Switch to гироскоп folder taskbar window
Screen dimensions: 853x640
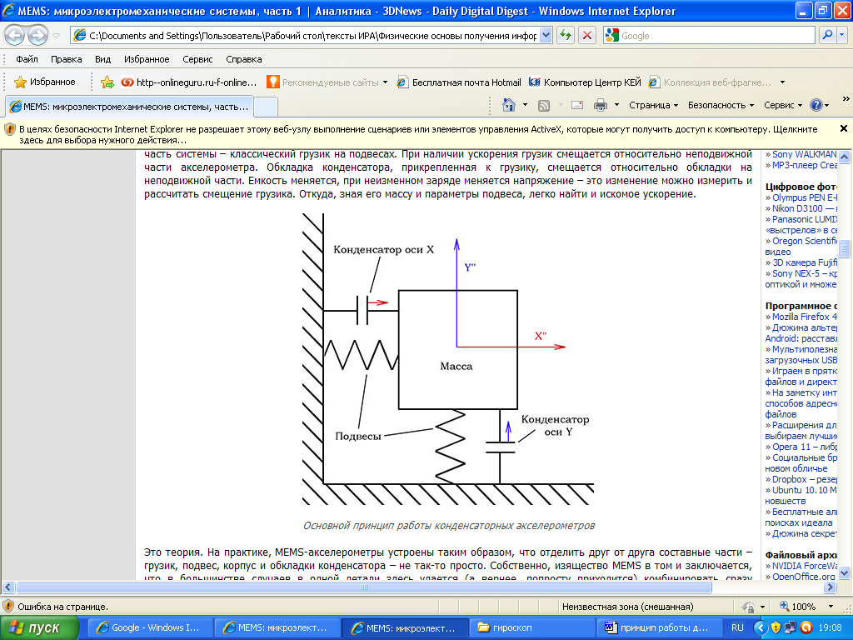[531, 628]
